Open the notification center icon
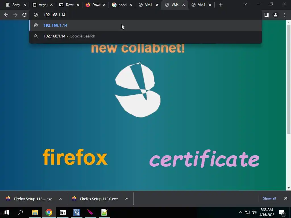 click(x=282, y=212)
